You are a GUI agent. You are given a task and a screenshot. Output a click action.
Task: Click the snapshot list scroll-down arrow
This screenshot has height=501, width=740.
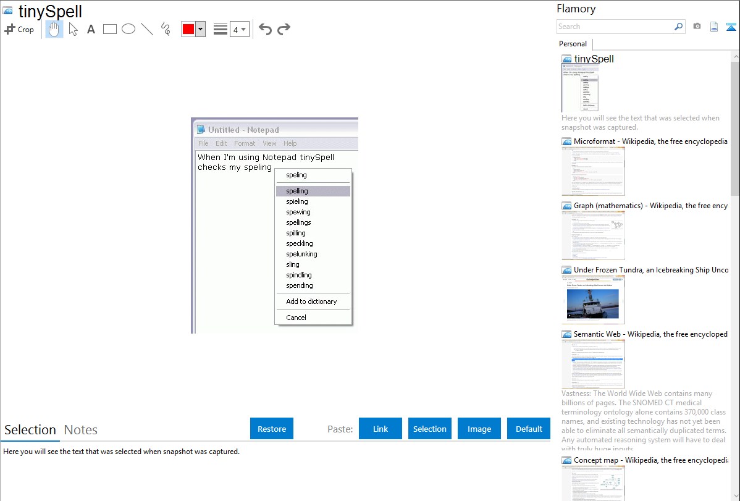click(x=735, y=496)
